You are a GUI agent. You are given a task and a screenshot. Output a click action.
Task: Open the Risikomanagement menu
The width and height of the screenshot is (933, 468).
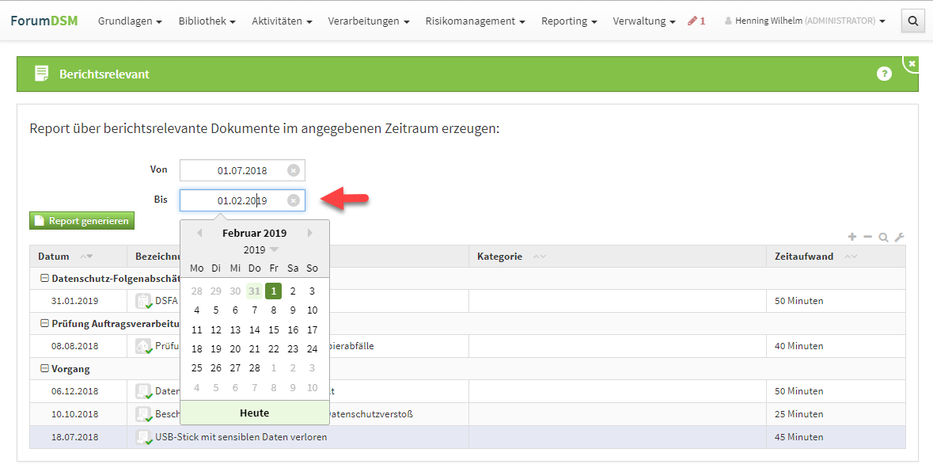[475, 21]
